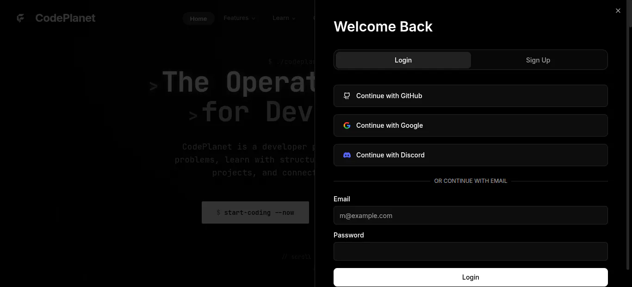
Task: Open the Home nav item
Action: coord(198,19)
